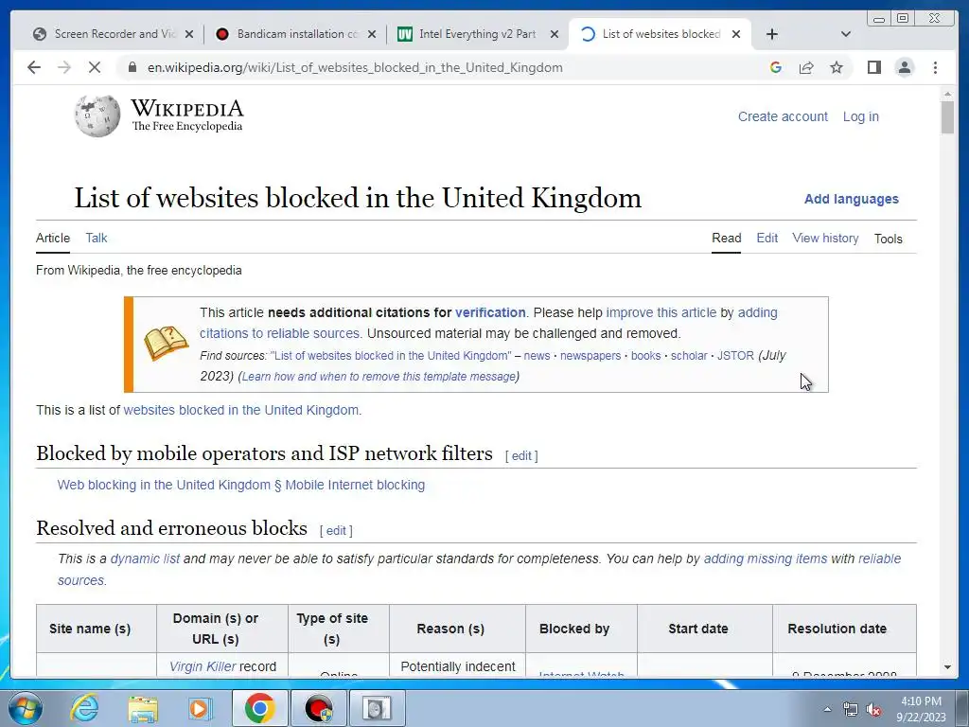Close the List of websites blocked tab
969x727 pixels.
(736, 34)
